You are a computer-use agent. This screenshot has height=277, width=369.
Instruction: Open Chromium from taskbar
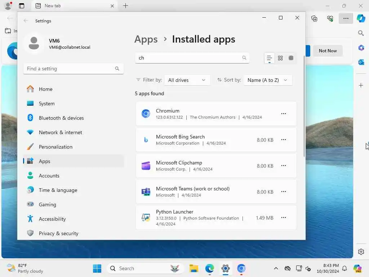(x=241, y=268)
